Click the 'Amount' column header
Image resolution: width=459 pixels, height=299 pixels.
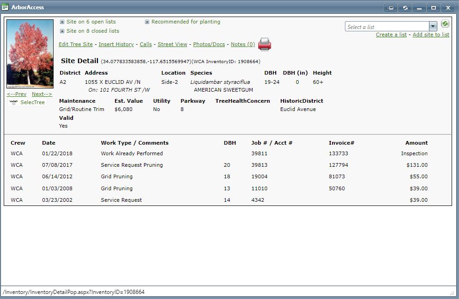(x=416, y=143)
